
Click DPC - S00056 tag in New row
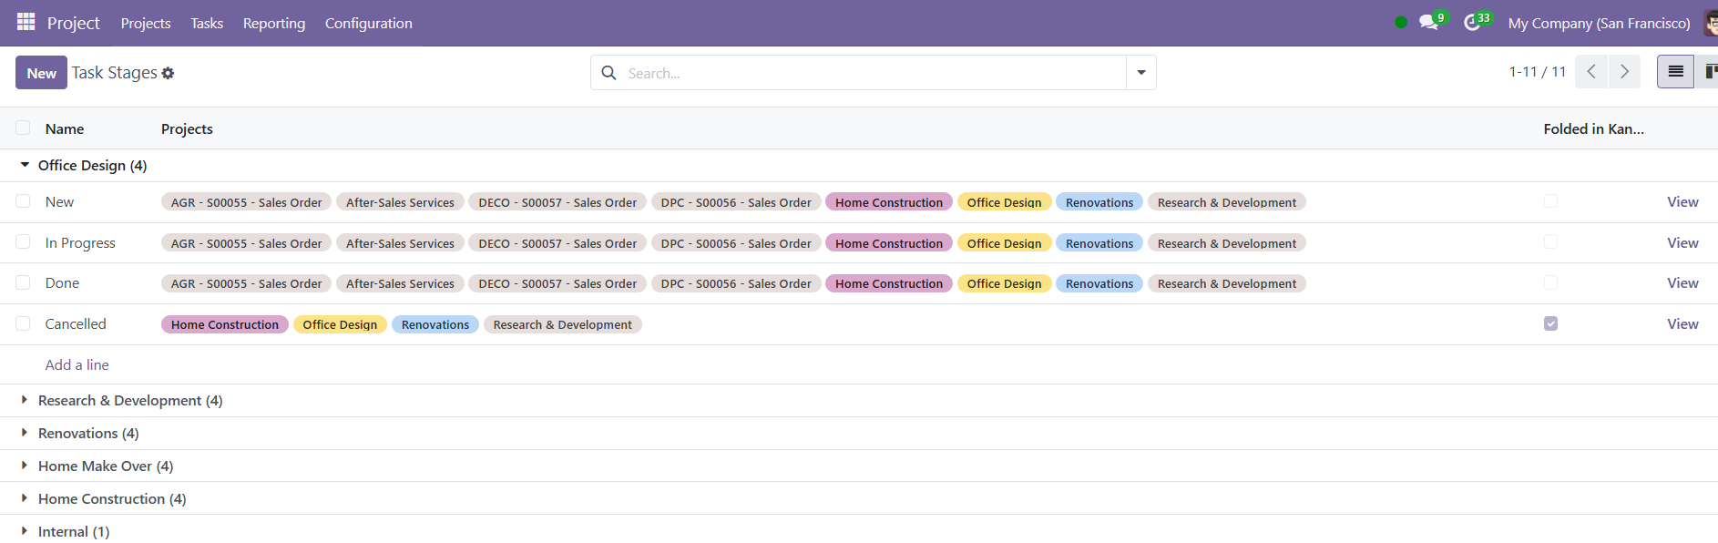736,202
